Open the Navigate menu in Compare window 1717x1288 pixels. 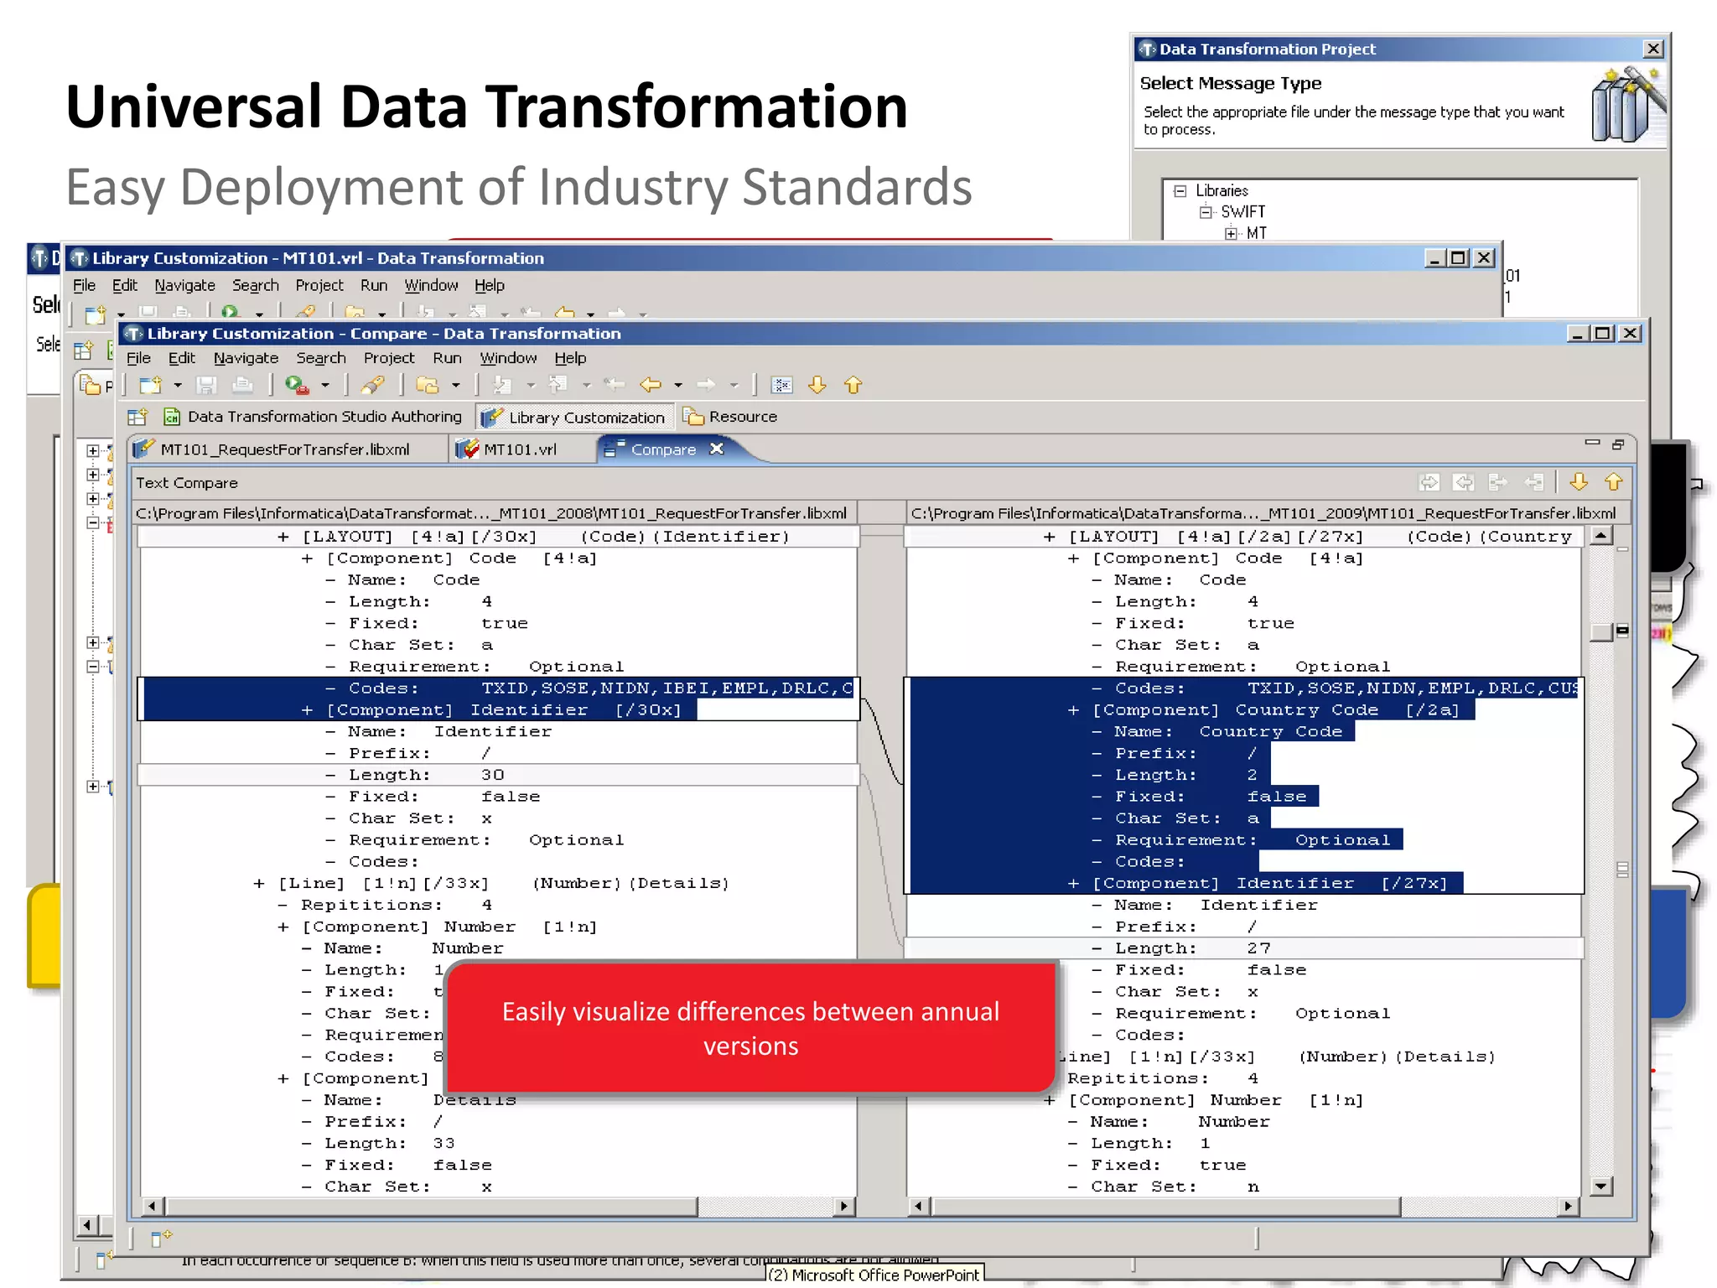coord(246,358)
